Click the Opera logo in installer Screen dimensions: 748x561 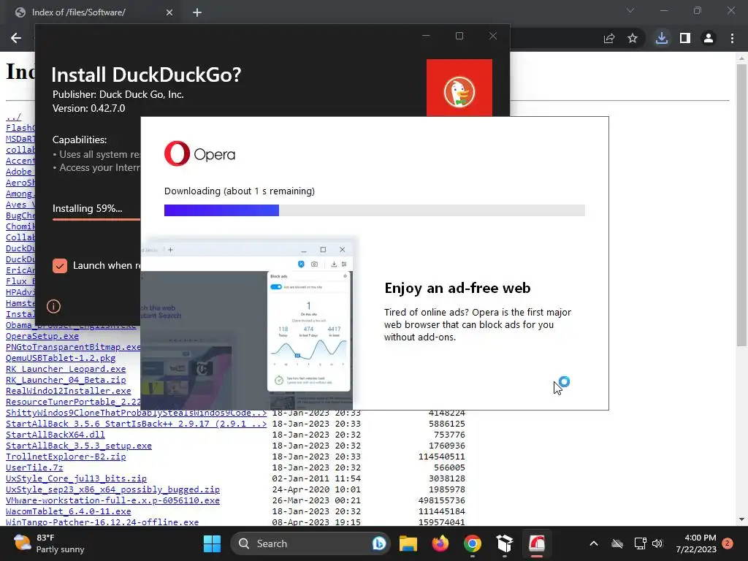pyautogui.click(x=199, y=153)
